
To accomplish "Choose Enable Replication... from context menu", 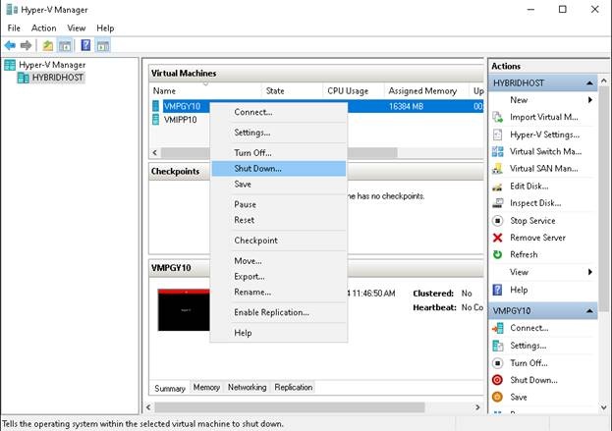I will (x=279, y=312).
